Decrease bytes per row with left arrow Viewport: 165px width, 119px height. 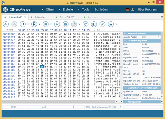pyautogui.click(x=94, y=30)
